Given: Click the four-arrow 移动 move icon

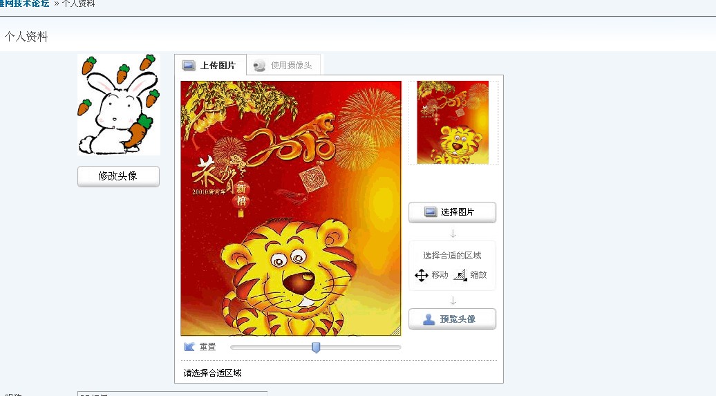Looking at the screenshot, I should pos(421,275).
